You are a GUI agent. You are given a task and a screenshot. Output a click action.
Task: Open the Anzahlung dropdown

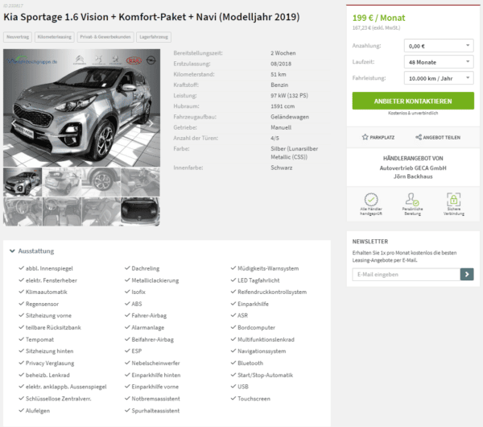pos(439,46)
